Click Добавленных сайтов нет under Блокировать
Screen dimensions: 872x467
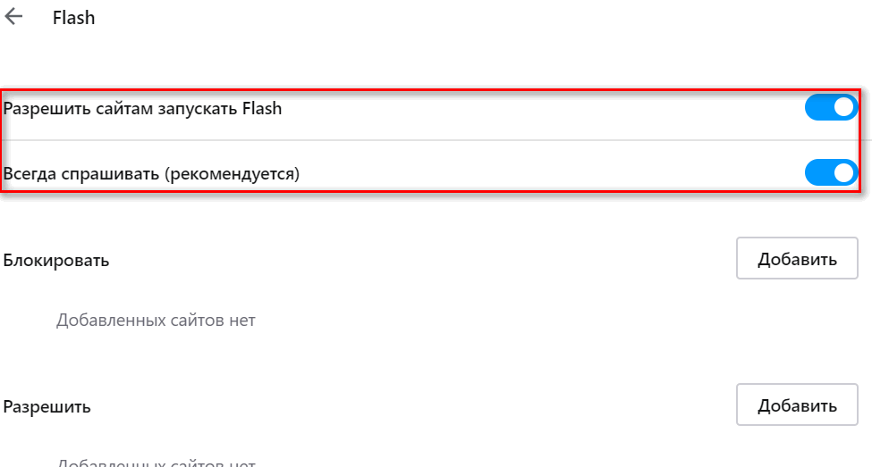(x=156, y=320)
